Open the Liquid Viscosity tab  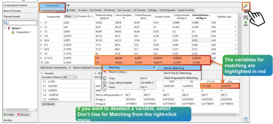click(186, 10)
